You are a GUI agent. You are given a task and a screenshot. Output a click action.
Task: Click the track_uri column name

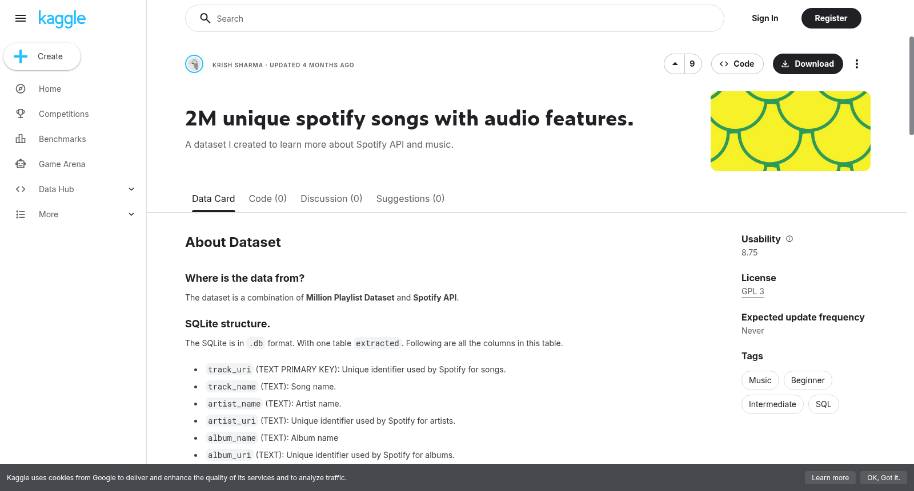pyautogui.click(x=229, y=370)
